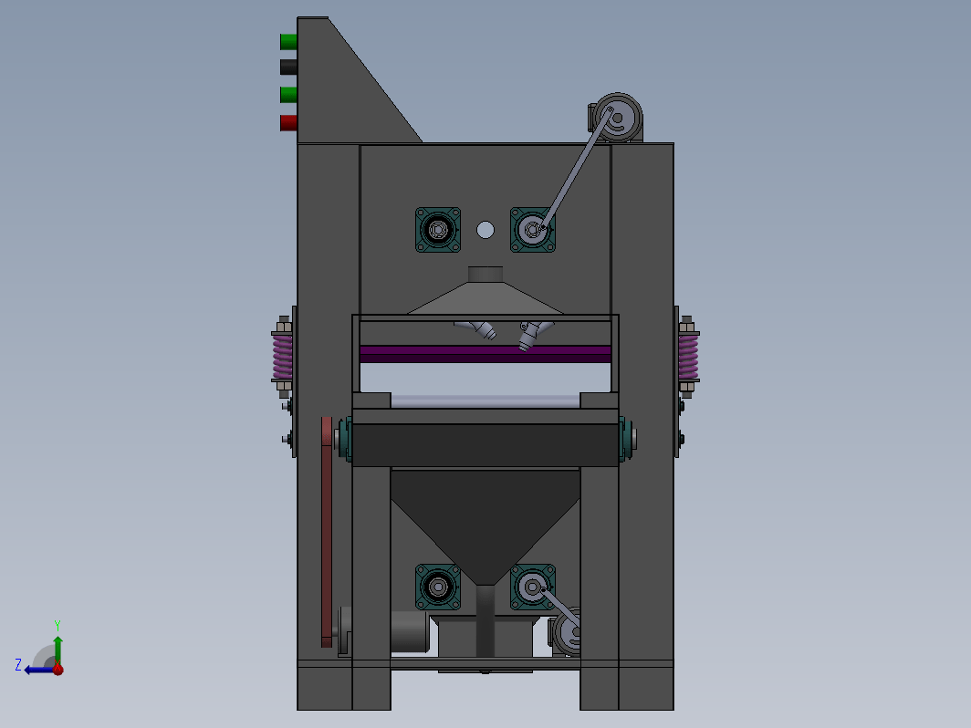
Task: Select the black pushbutton on the control panel
Action: point(288,67)
